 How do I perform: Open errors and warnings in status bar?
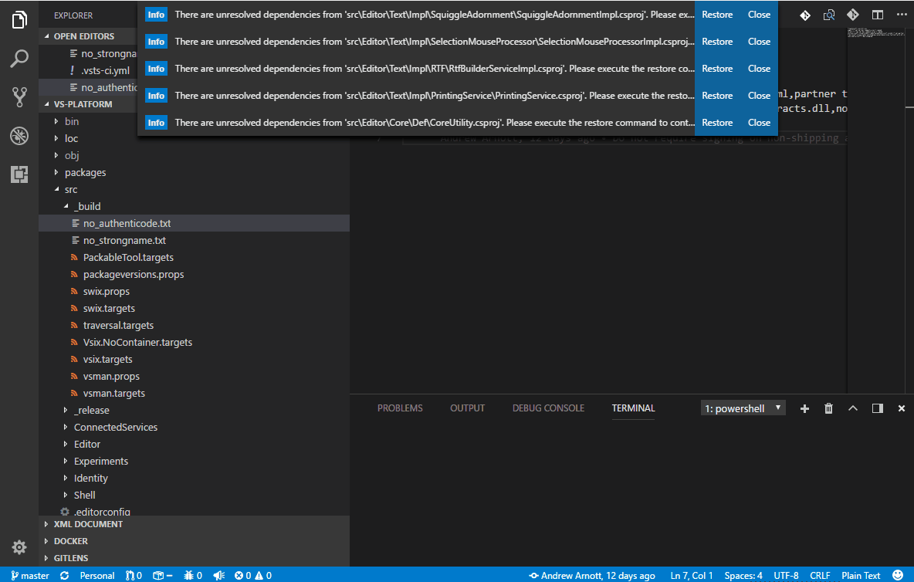[x=253, y=575]
